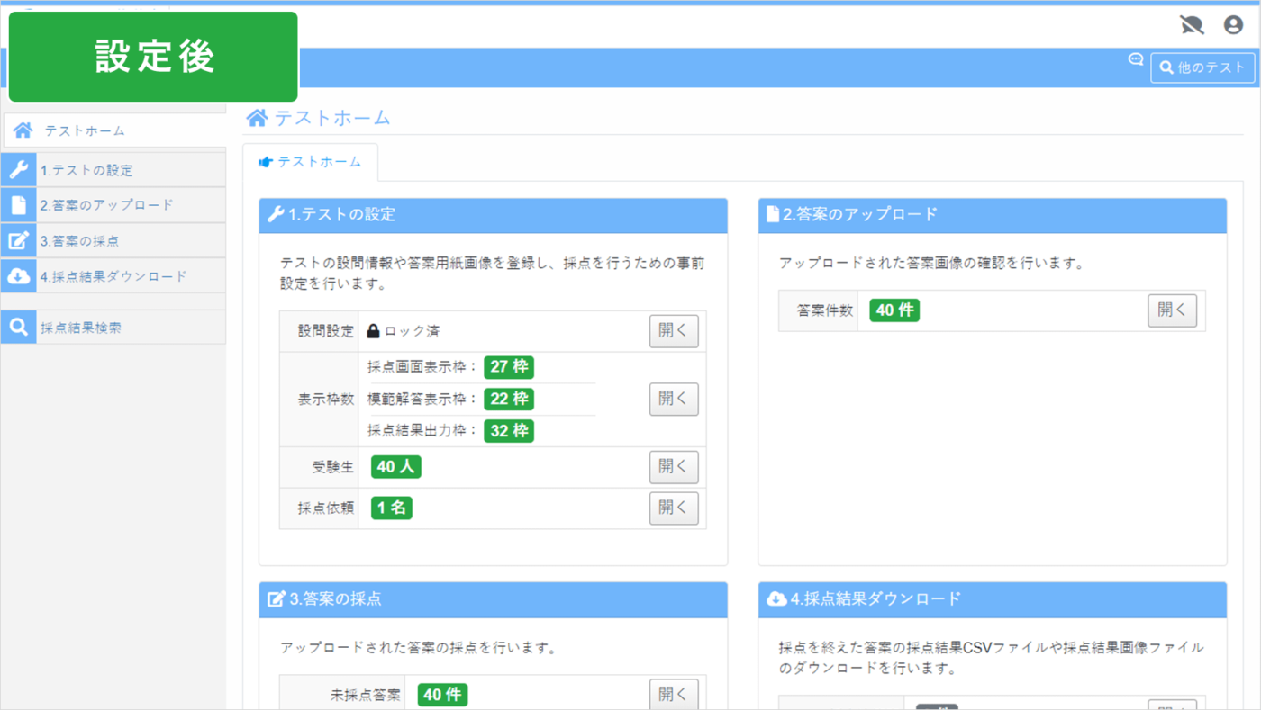Click the 採点依頼 row label
Screen dimensions: 1261x710
[326, 508]
